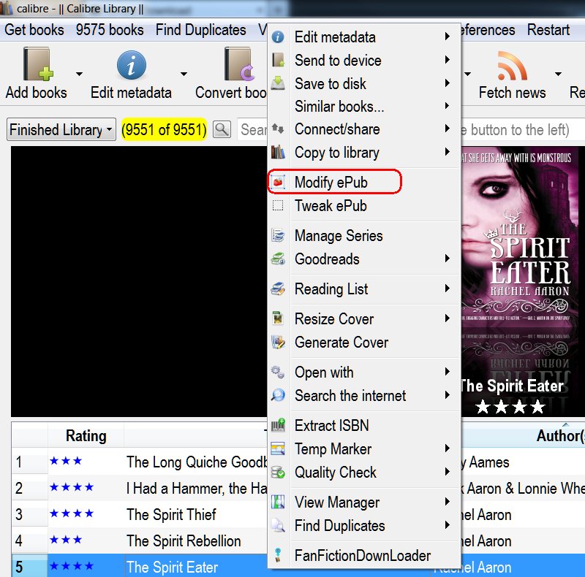Click the Convert books toolbar icon
585x577 pixels.
[239, 64]
